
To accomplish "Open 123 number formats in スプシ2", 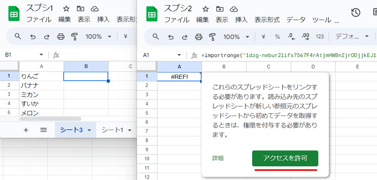I will 320,37.
